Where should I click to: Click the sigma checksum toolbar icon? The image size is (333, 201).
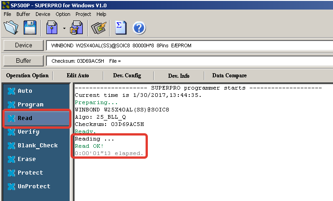[121, 28]
